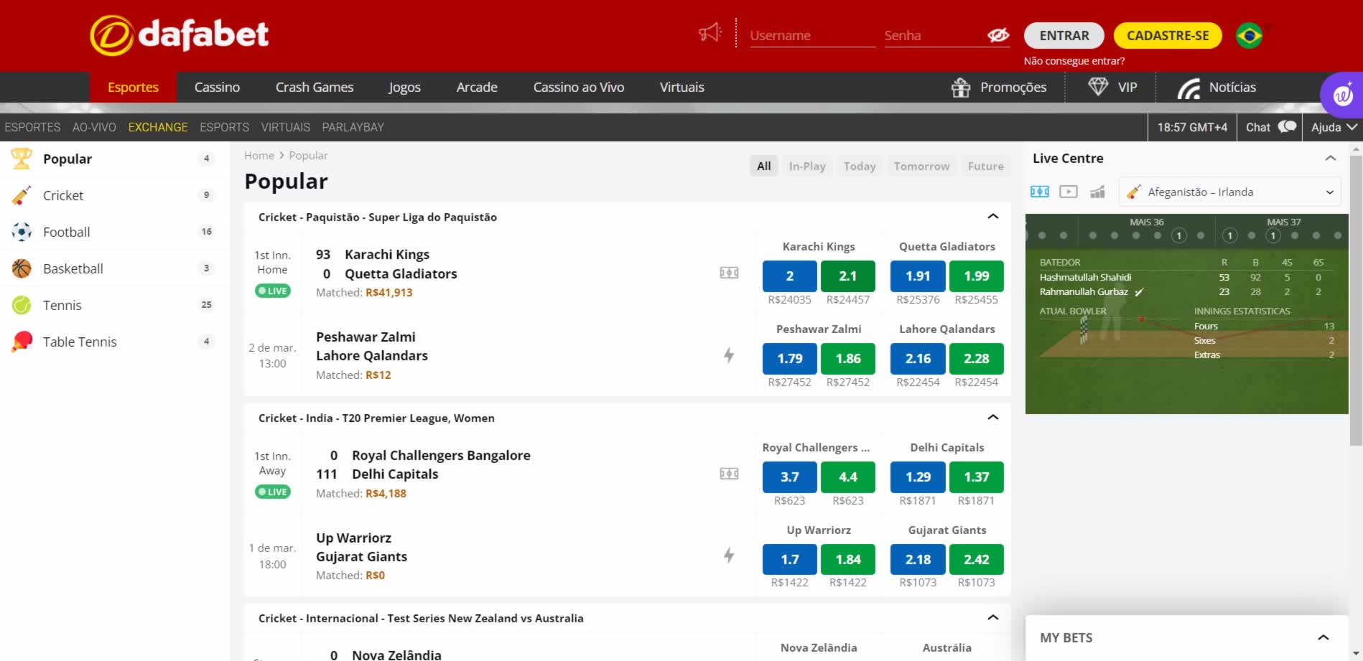The height and width of the screenshot is (661, 1363).
Task: Click the page vertical scrollbar
Action: (x=1356, y=301)
